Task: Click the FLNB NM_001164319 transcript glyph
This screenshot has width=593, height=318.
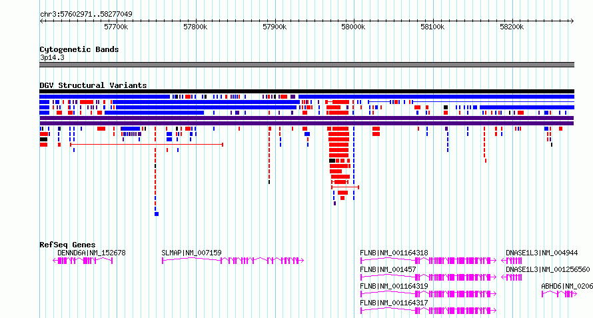Action: [x=428, y=294]
